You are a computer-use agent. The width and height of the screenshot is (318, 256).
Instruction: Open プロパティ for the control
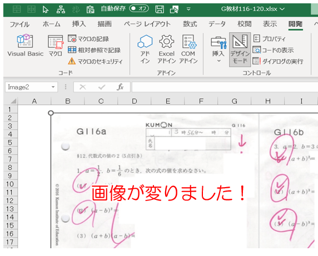pyautogui.click(x=269, y=38)
